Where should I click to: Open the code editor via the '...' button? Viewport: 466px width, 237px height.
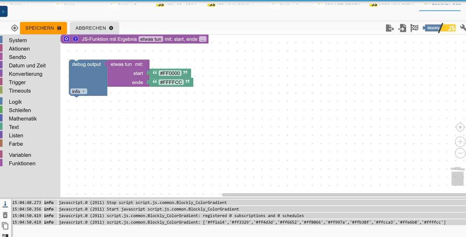point(203,39)
